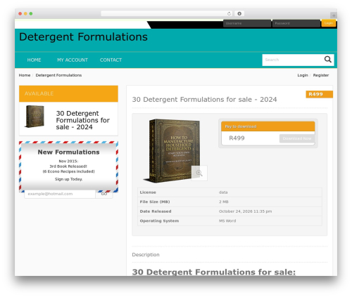352x297 pixels.
Task: Open sidebar 30 Detergent Formulations link
Action: point(82,120)
